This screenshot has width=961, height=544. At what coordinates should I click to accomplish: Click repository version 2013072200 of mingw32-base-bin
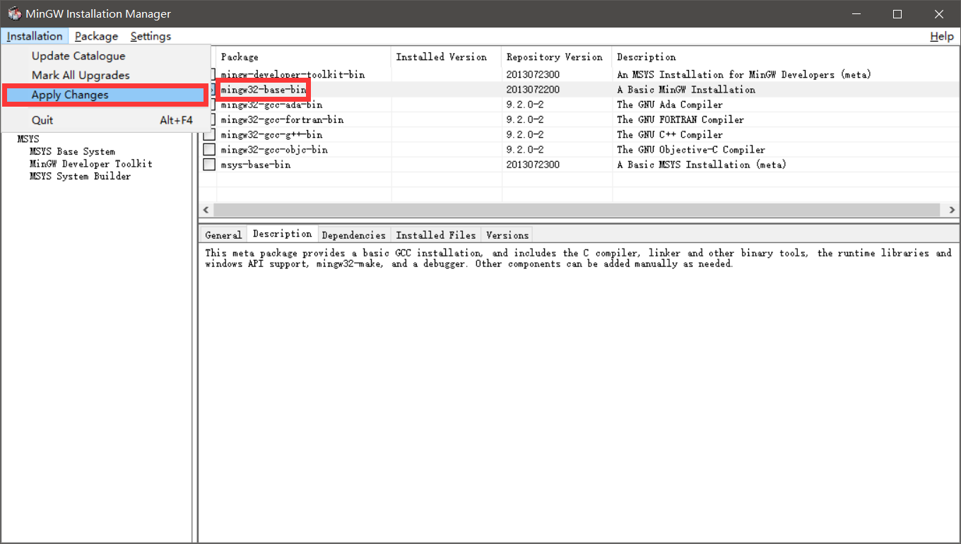(x=533, y=90)
